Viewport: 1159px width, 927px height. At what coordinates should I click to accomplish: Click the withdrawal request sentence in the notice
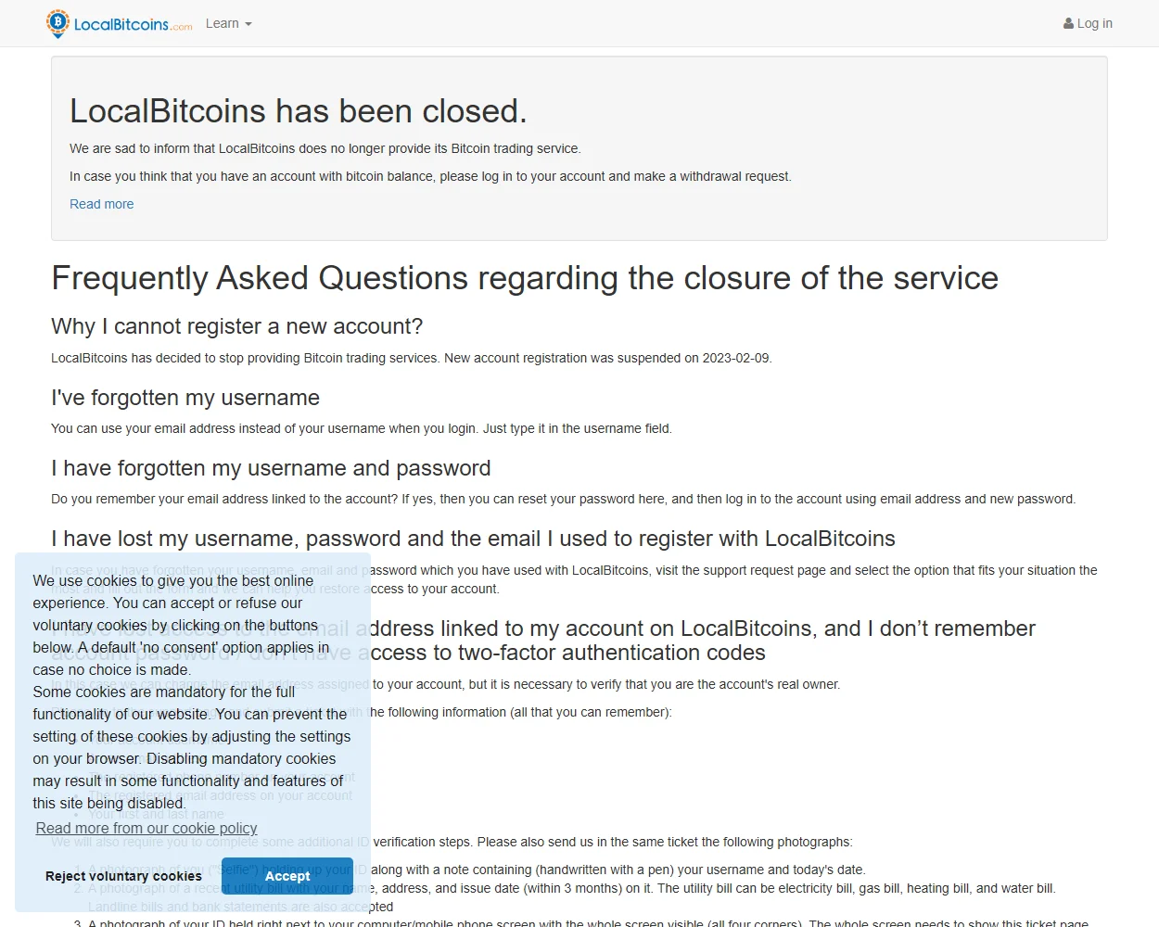pyautogui.click(x=430, y=176)
